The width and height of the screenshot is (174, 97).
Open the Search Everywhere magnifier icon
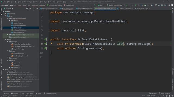point(169,5)
